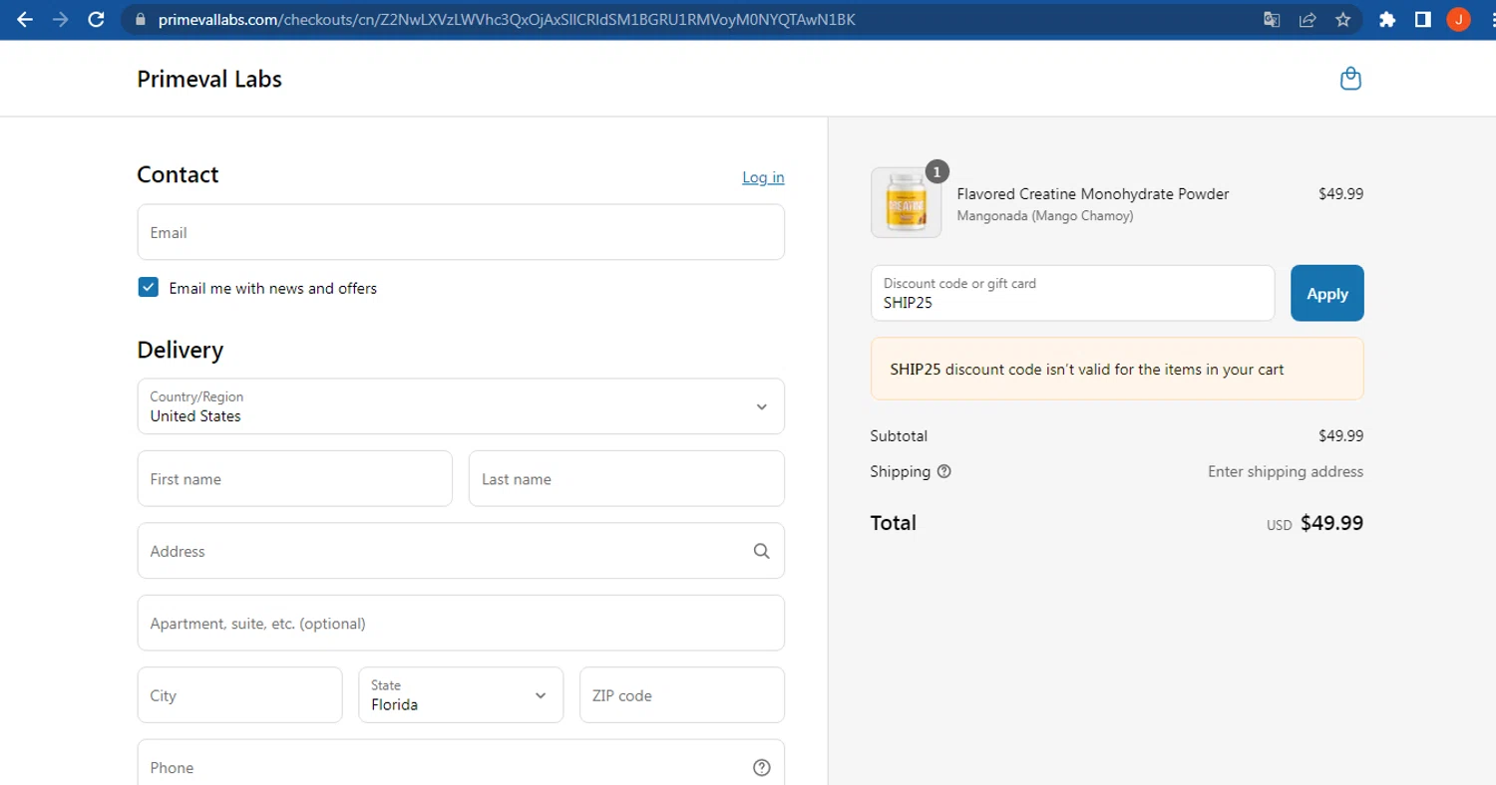Click the creatine product thumbnail
The height and width of the screenshot is (785, 1496).
point(906,202)
